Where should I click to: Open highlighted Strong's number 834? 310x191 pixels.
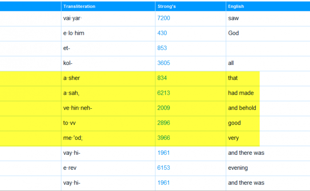click(162, 78)
